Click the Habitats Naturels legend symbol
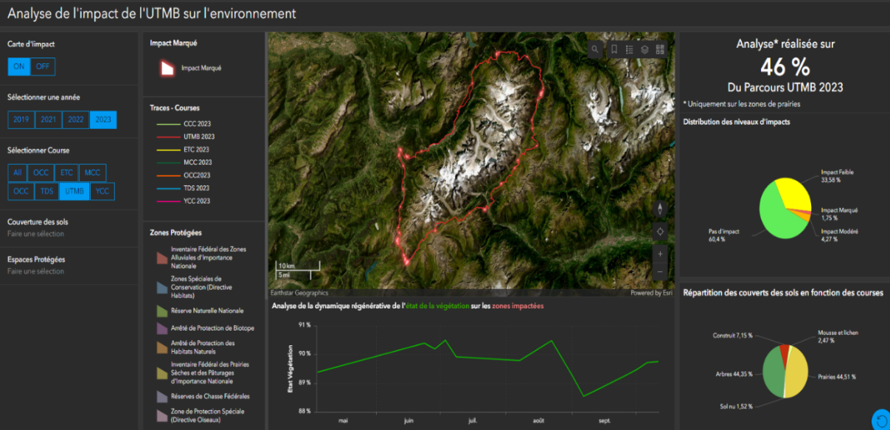The height and width of the screenshot is (430, 890). coord(161,347)
